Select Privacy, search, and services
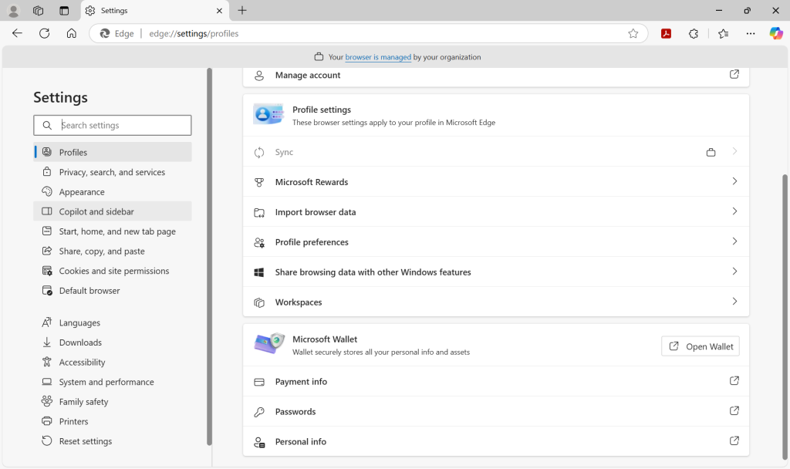 (x=112, y=172)
